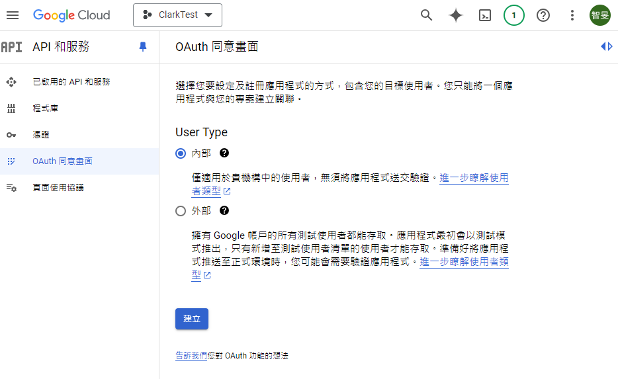
Task: Open the notifications badge showing 1
Action: (x=514, y=15)
